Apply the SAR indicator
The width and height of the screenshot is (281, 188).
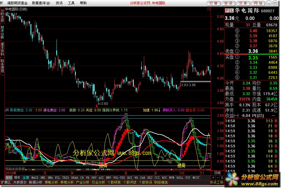coord(143,178)
